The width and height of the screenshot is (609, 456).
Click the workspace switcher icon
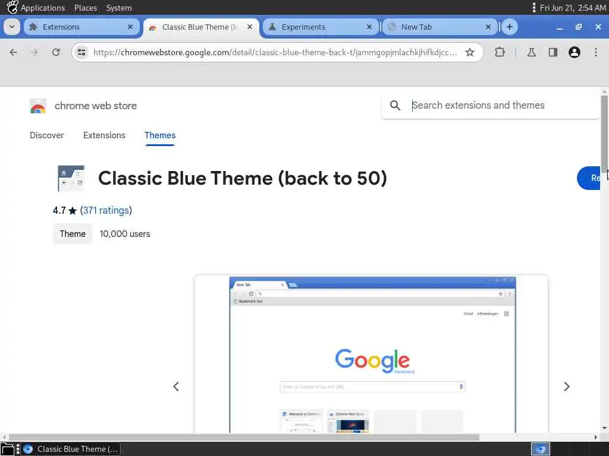pyautogui.click(x=540, y=449)
